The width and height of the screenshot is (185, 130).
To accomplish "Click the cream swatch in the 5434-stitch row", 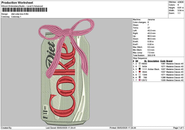I will tap(140, 66).
